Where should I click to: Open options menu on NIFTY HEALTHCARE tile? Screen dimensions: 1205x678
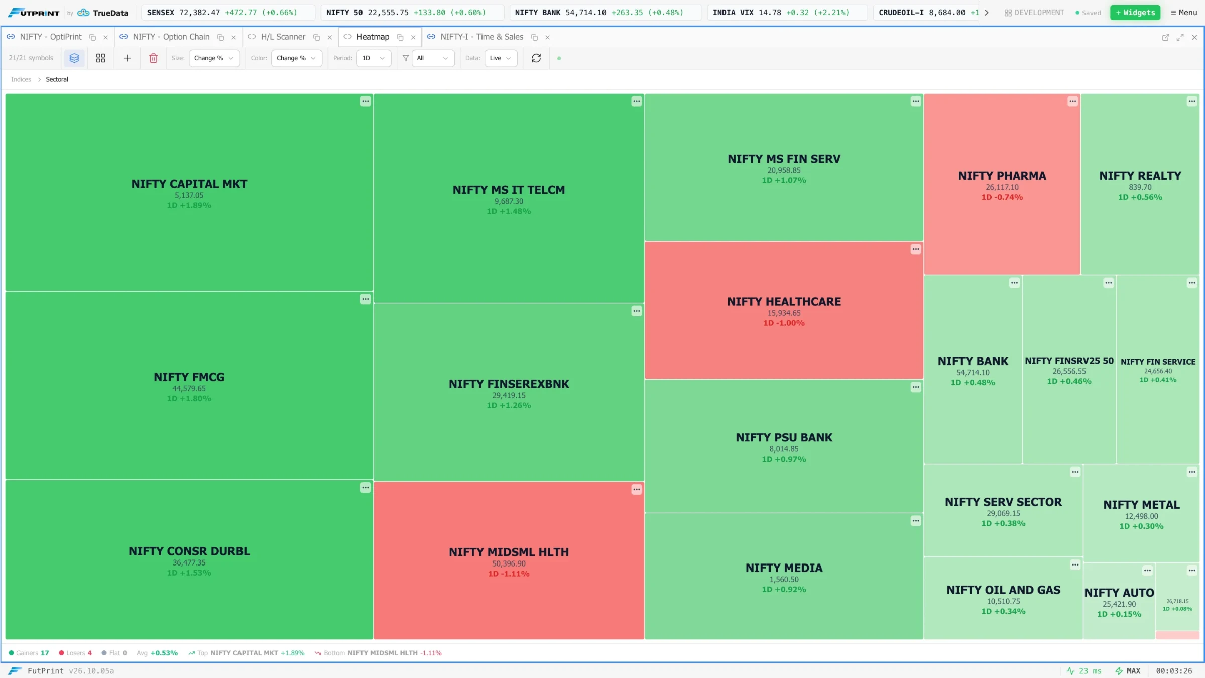click(x=916, y=249)
